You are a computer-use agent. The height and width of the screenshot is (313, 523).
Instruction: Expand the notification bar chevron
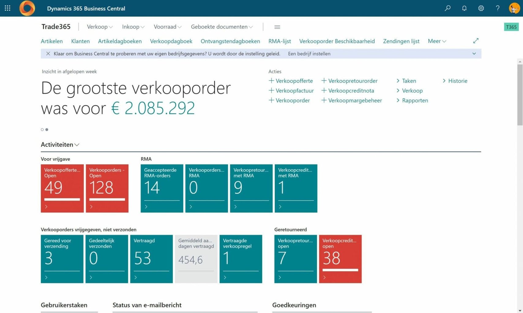[x=474, y=54]
